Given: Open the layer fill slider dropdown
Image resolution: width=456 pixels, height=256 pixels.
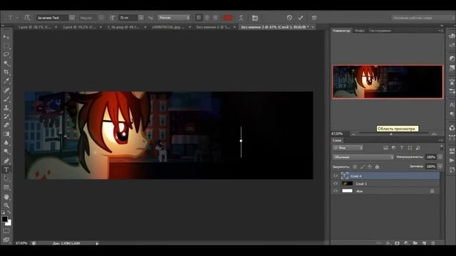Looking at the screenshot, I should (440, 166).
